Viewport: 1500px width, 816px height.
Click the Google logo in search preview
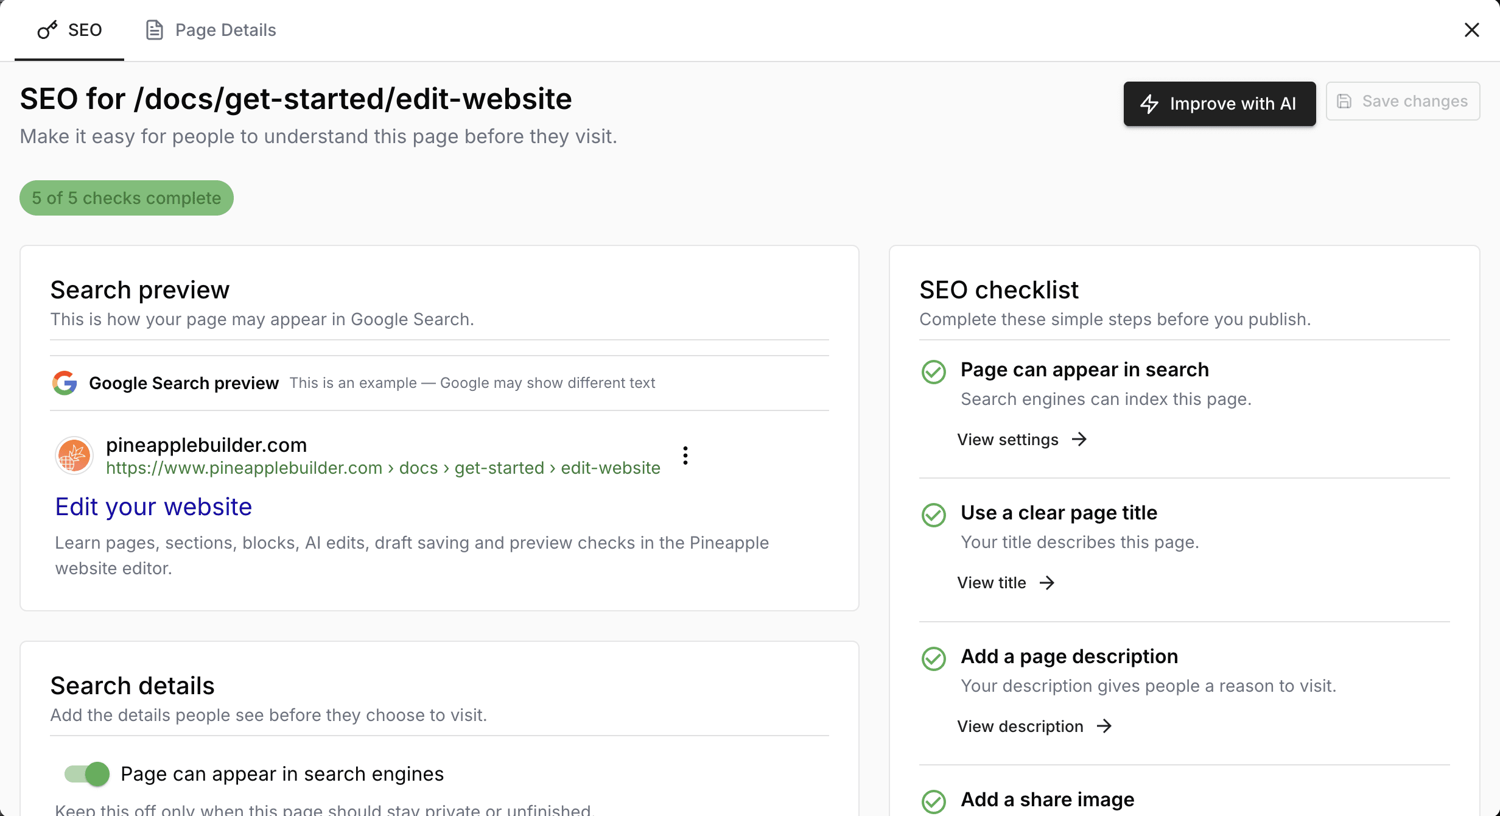click(65, 383)
